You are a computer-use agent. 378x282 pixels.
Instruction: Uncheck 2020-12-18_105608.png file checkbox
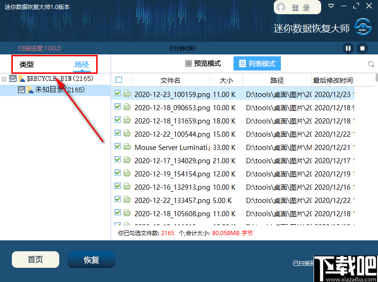[117, 212]
